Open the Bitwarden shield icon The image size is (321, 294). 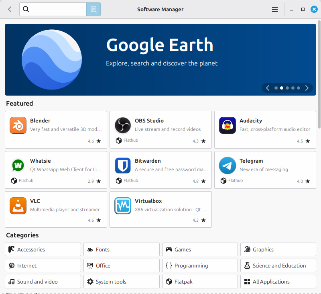pyautogui.click(x=122, y=165)
